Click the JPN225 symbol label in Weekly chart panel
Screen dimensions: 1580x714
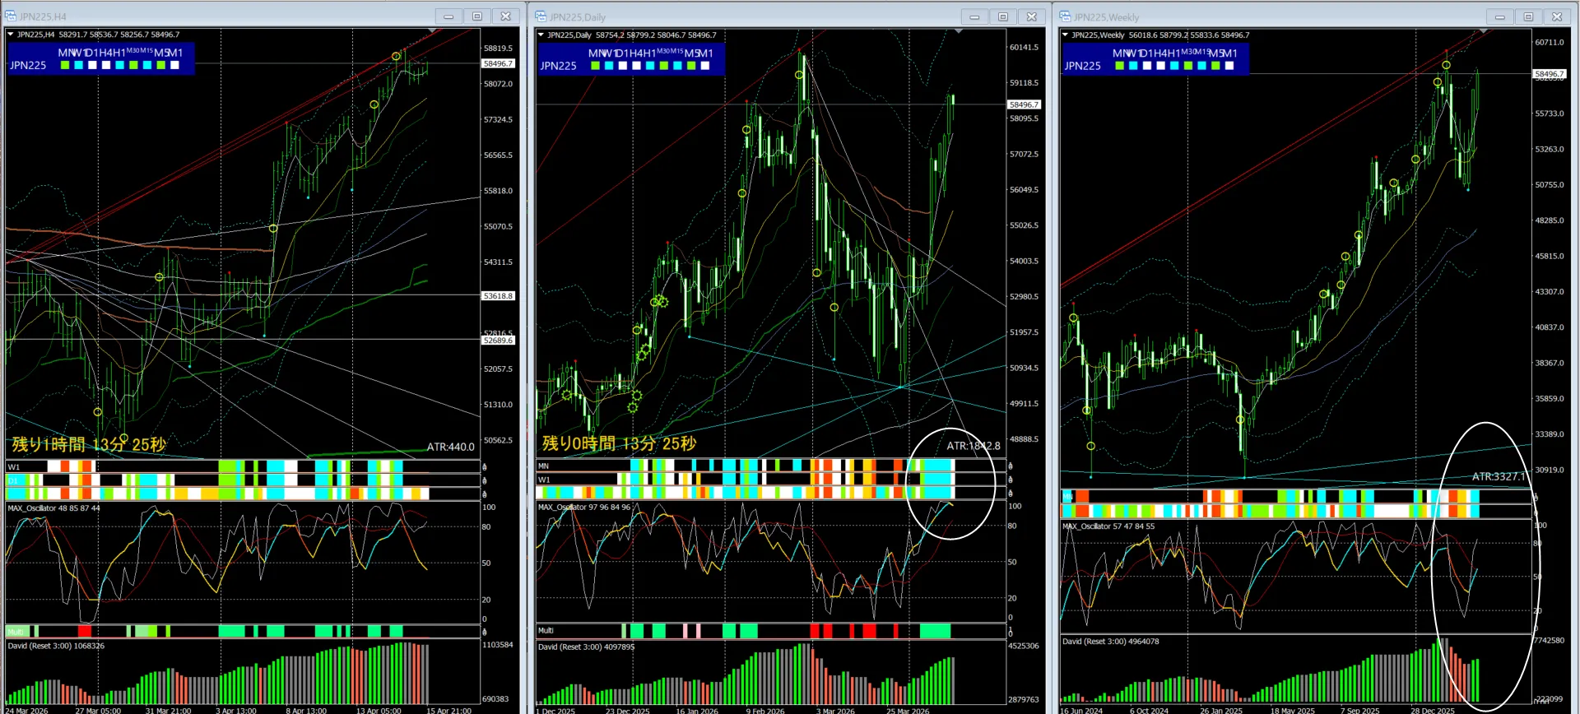[1082, 67]
